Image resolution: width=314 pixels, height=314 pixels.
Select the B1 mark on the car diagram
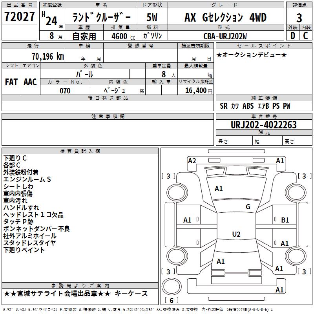point(285,220)
